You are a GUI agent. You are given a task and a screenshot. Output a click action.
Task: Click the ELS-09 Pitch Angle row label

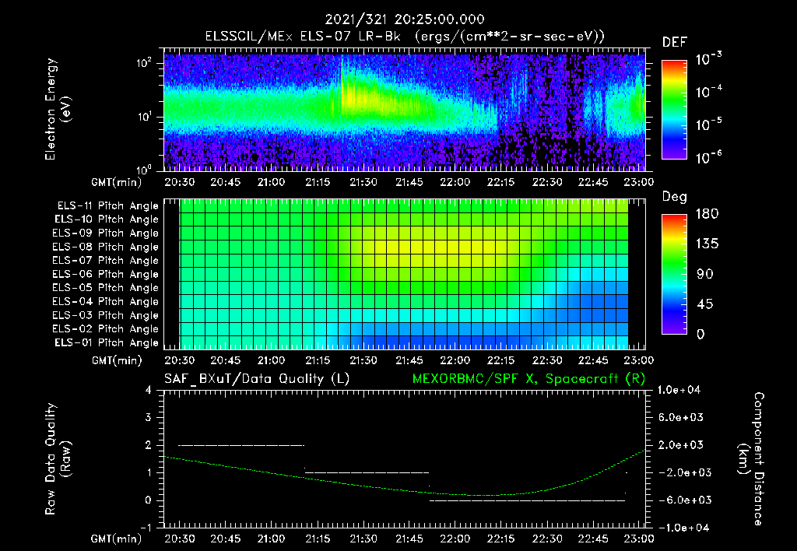(x=105, y=233)
